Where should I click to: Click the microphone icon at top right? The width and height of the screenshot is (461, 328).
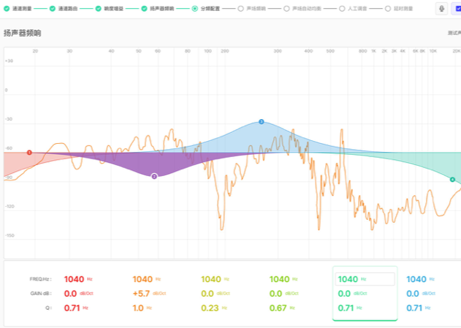442,9
